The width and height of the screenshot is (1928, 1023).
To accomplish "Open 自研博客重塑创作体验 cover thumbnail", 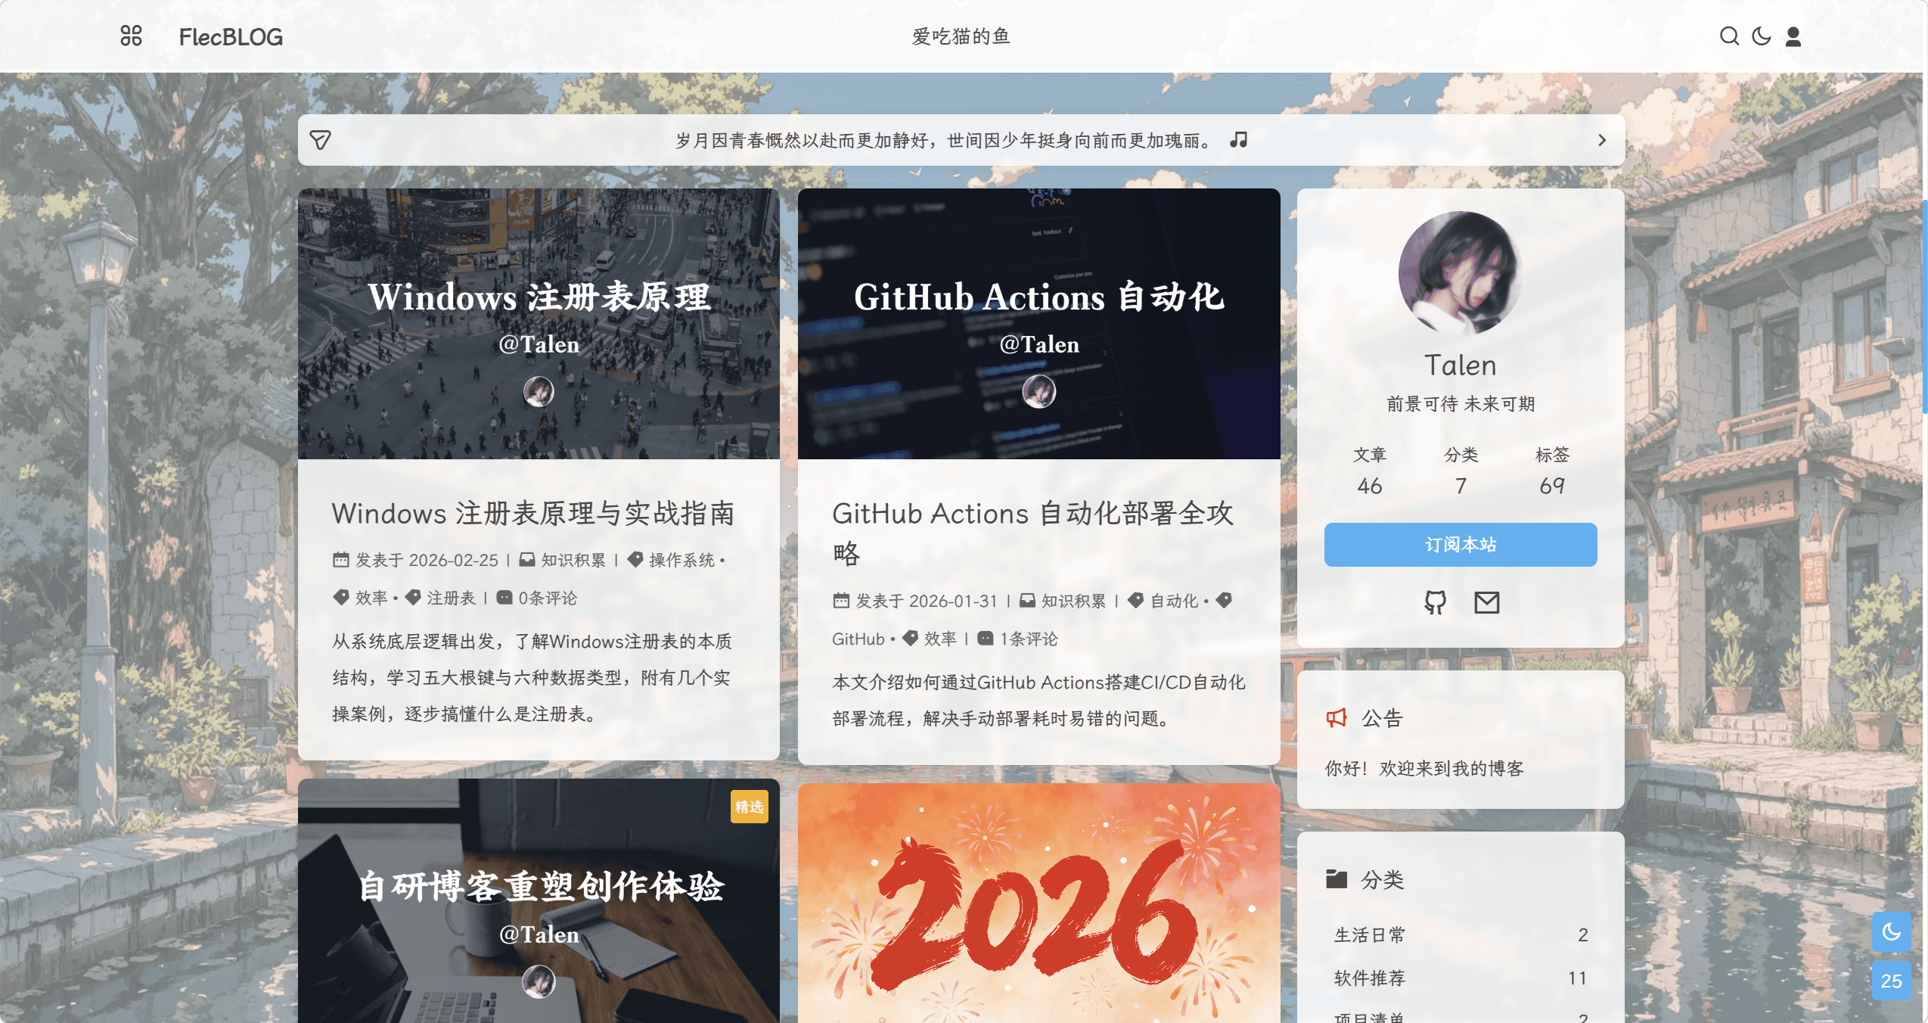I will [539, 900].
